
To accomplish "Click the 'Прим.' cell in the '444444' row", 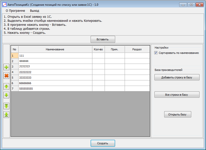I will 115,61.
